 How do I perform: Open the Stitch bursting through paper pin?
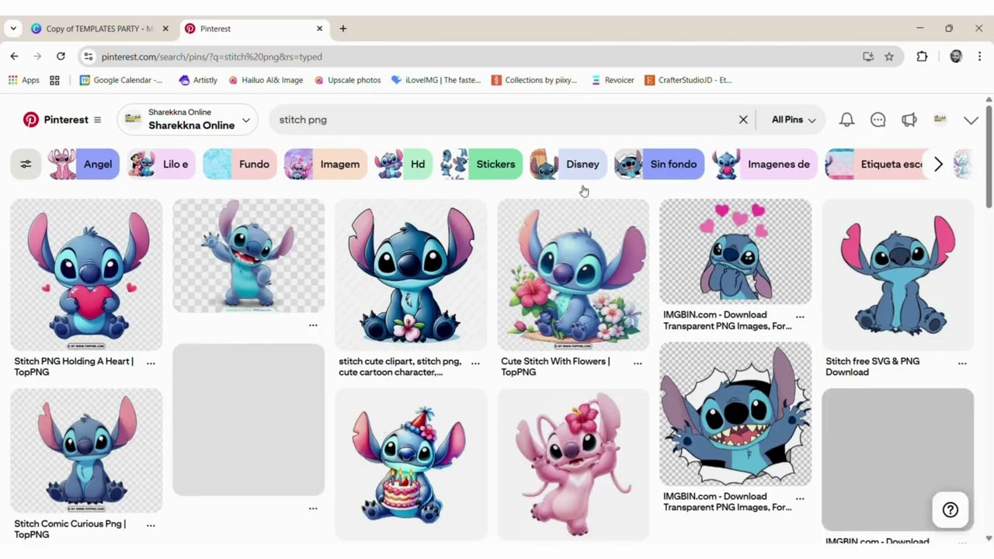735,414
